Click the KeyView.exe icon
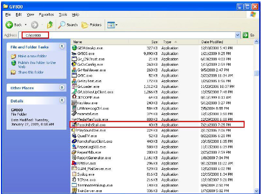Image resolution: width=262 pixels, height=194 pixels. click(x=74, y=103)
